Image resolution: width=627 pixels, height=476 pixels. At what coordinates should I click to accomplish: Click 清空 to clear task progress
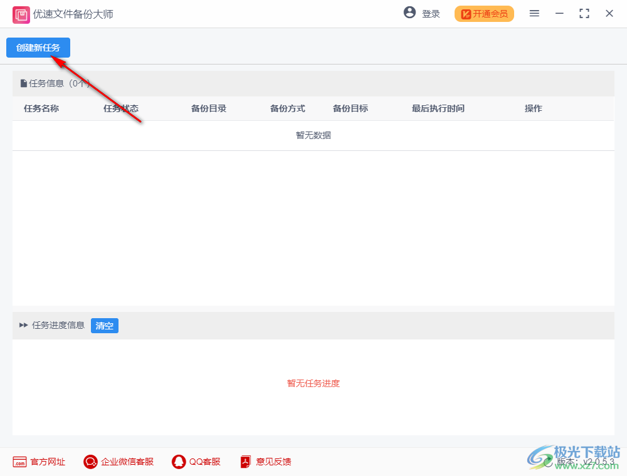tap(104, 326)
